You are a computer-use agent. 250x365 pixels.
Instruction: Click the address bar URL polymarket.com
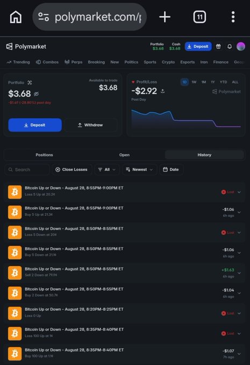pos(98,17)
